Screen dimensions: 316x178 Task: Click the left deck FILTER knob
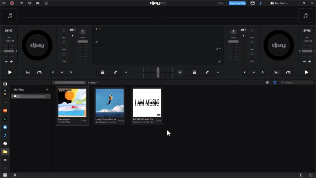point(83,32)
